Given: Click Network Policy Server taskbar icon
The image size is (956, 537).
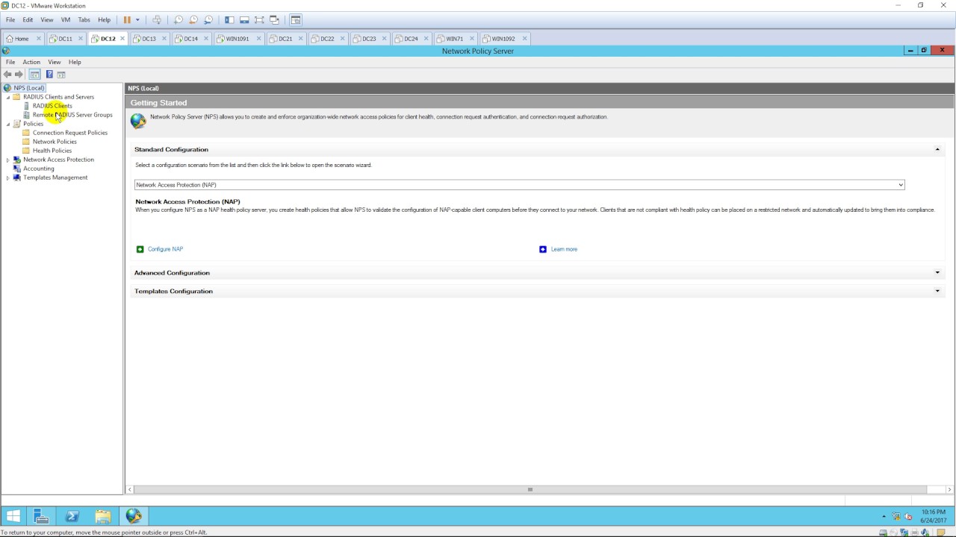Looking at the screenshot, I should click(x=134, y=516).
